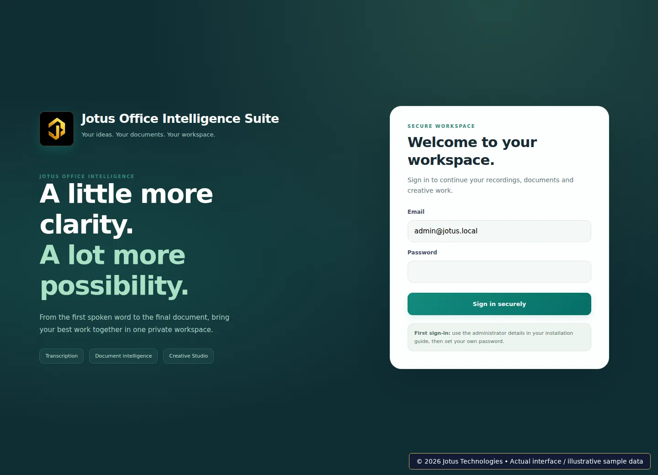Click the First sign-in hint note

click(x=499, y=337)
